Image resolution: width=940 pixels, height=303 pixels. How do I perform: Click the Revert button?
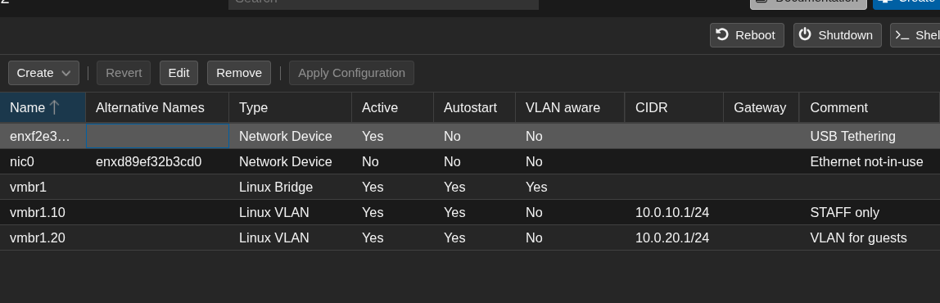point(124,73)
